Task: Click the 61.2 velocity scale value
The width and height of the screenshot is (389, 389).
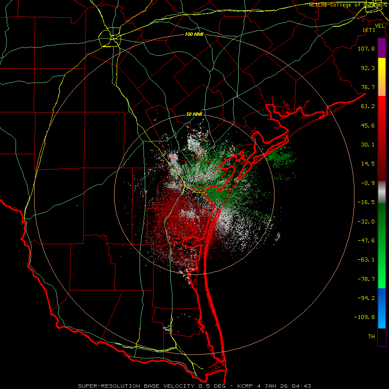Action: pyautogui.click(x=368, y=106)
